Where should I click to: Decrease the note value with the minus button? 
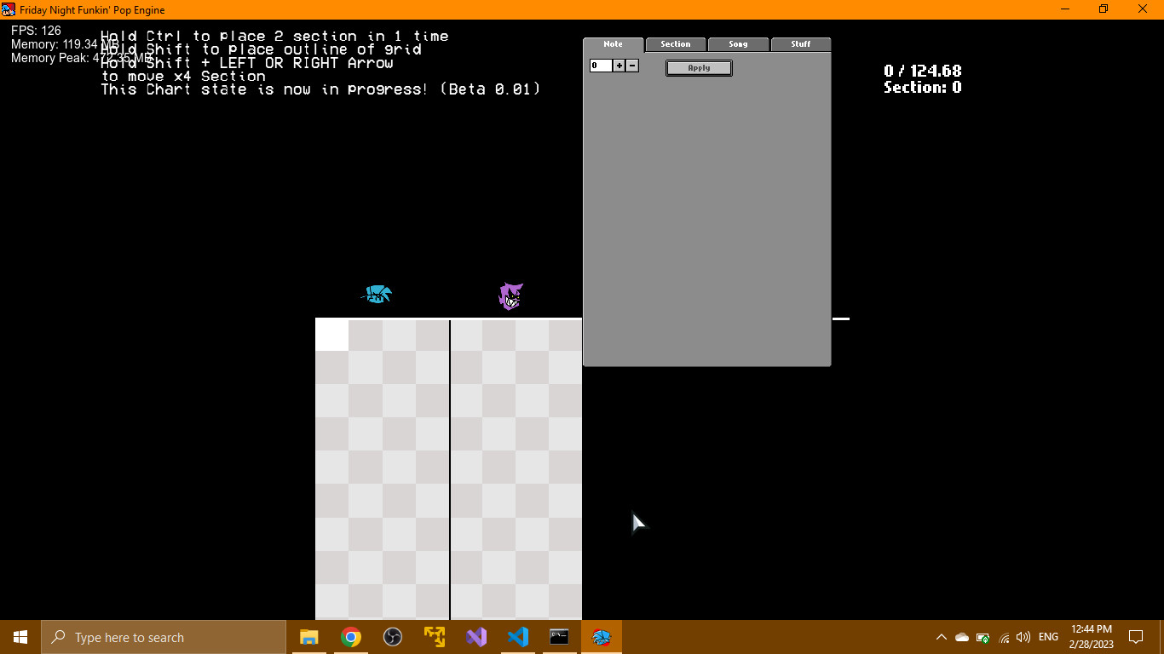(x=632, y=66)
